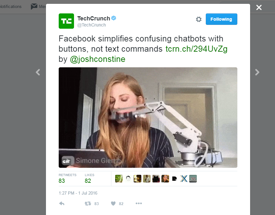View the list of 82 likes
Screen dimensions: 275x215
[89, 179]
